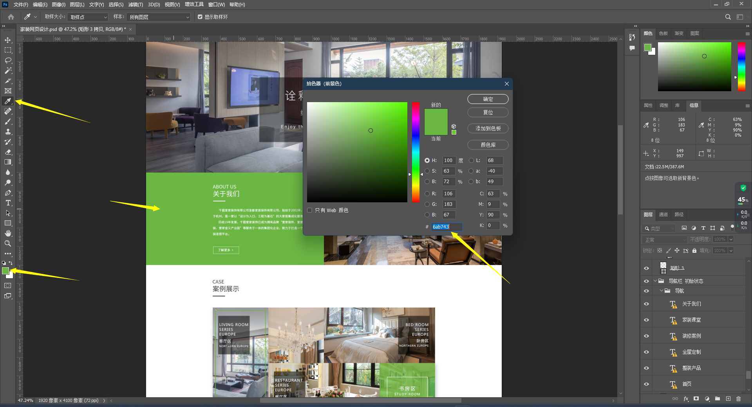Click the add layer mask icon
Screen dimensions: 752x407
tap(696, 399)
